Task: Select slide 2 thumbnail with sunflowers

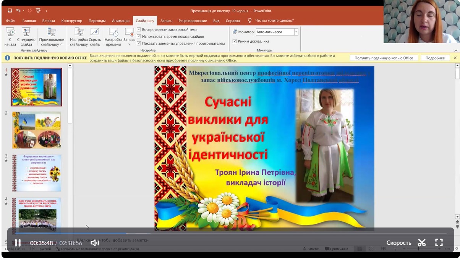Action: click(x=36, y=130)
